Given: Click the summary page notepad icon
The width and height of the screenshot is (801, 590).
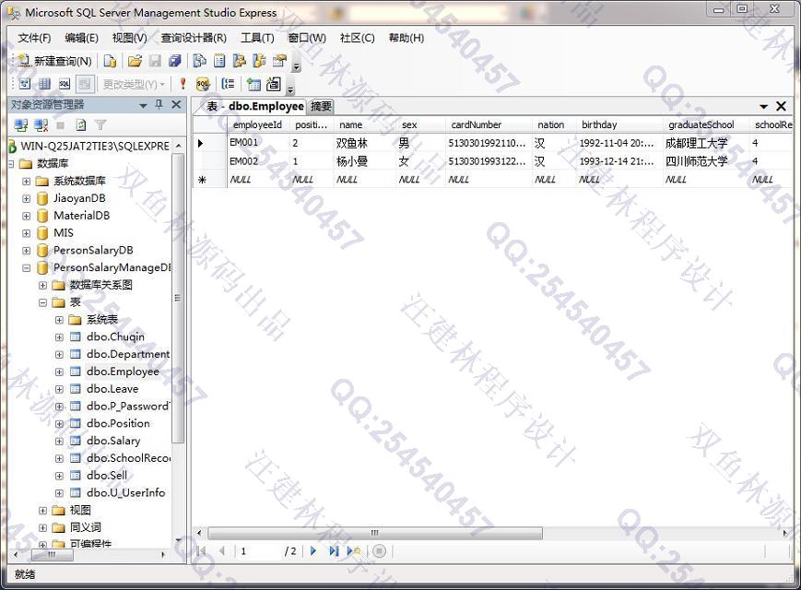Looking at the screenshot, I should click(219, 61).
